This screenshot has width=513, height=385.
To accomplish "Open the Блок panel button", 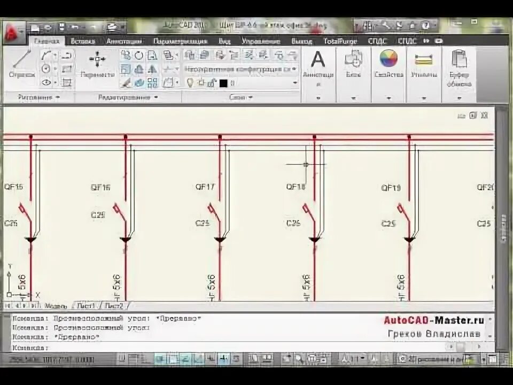I will tap(353, 64).
